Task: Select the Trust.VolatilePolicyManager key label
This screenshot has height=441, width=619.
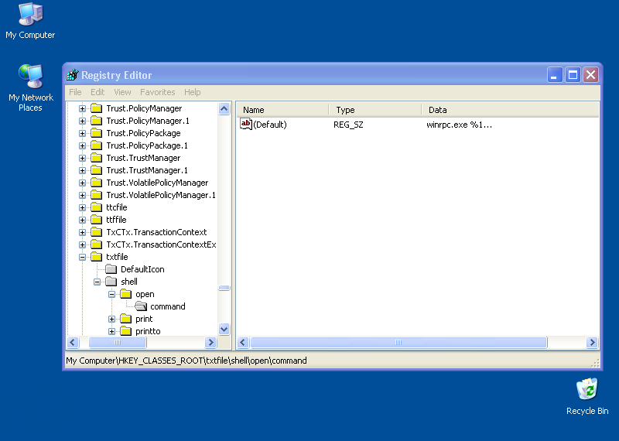Action: click(157, 183)
